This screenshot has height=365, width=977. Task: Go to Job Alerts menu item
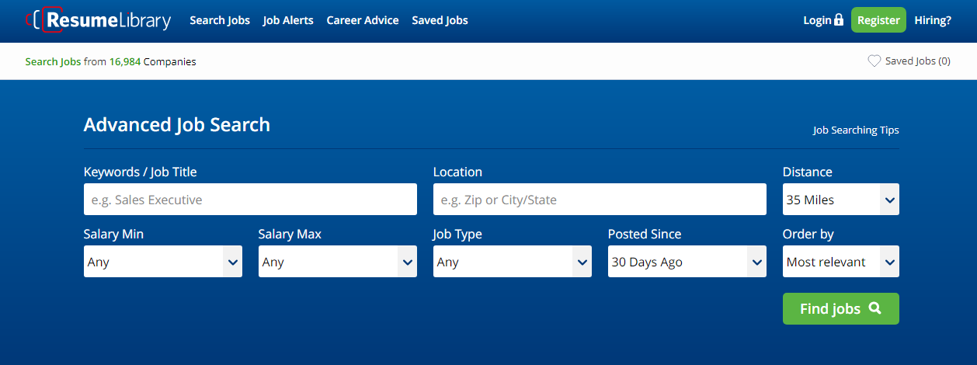(x=288, y=20)
